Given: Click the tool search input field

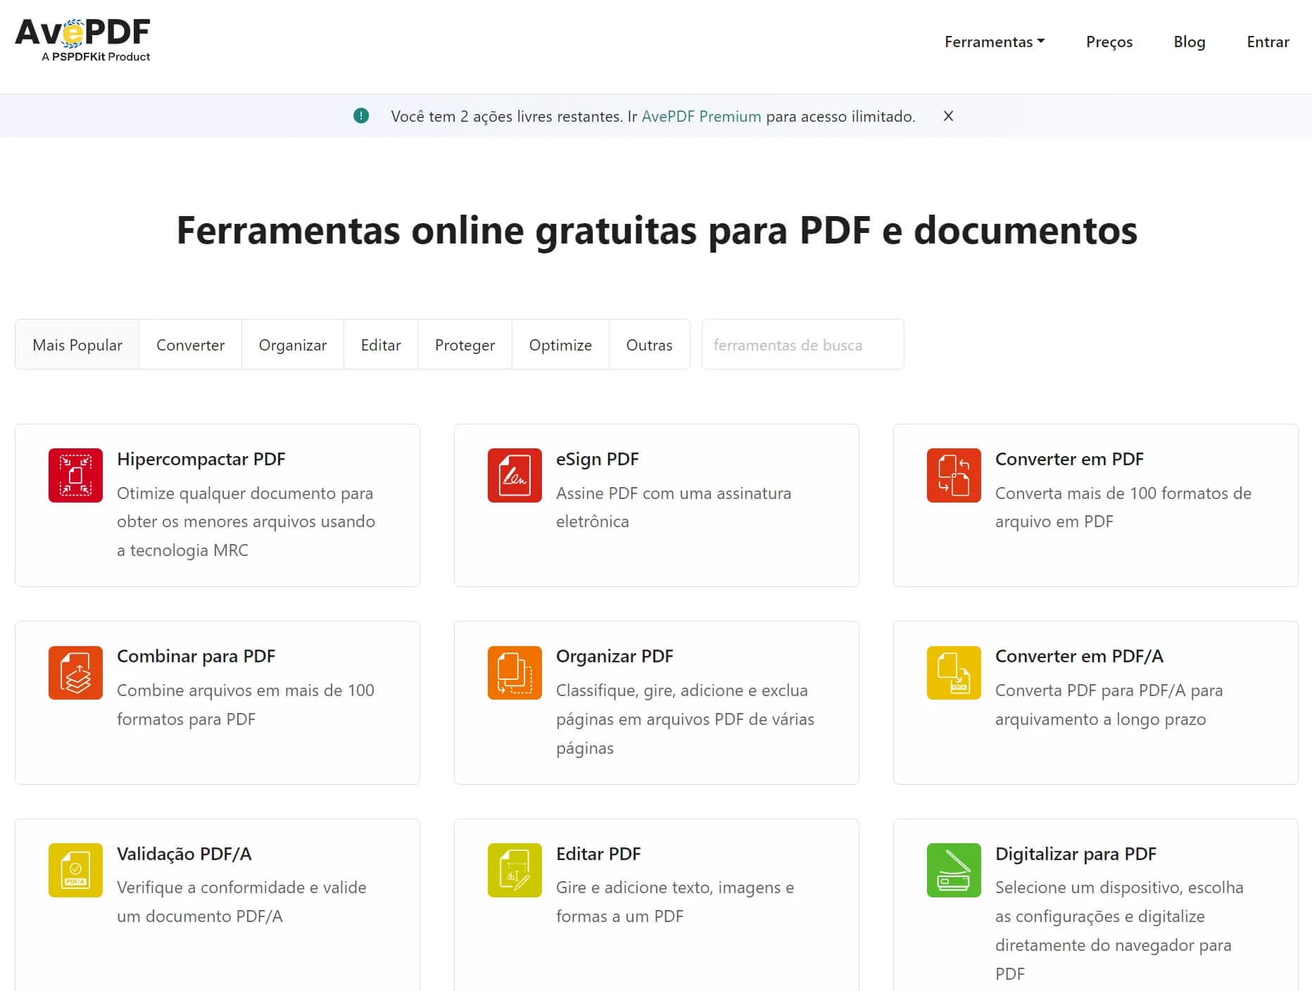Looking at the screenshot, I should pos(802,345).
